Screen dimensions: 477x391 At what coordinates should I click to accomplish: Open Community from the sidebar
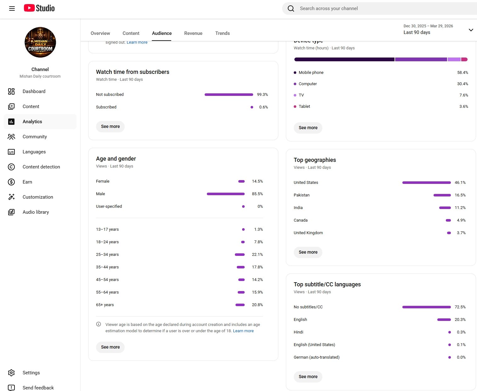click(x=35, y=137)
